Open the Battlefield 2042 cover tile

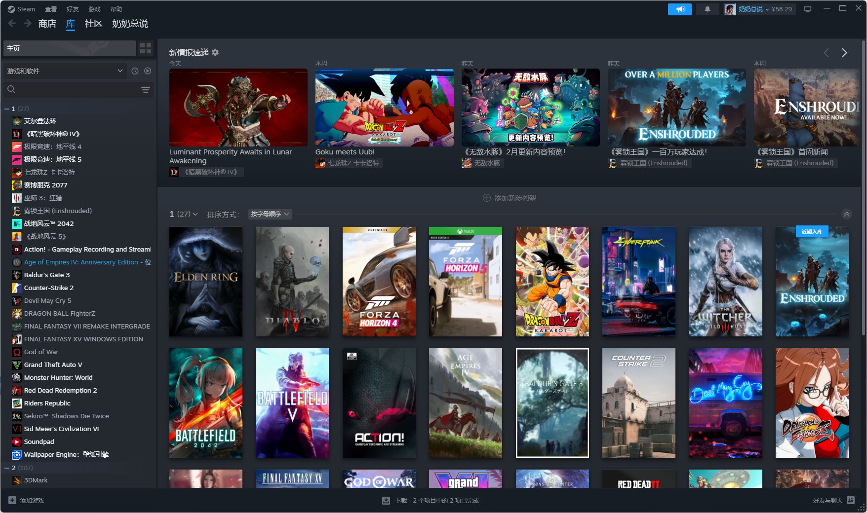click(x=206, y=403)
